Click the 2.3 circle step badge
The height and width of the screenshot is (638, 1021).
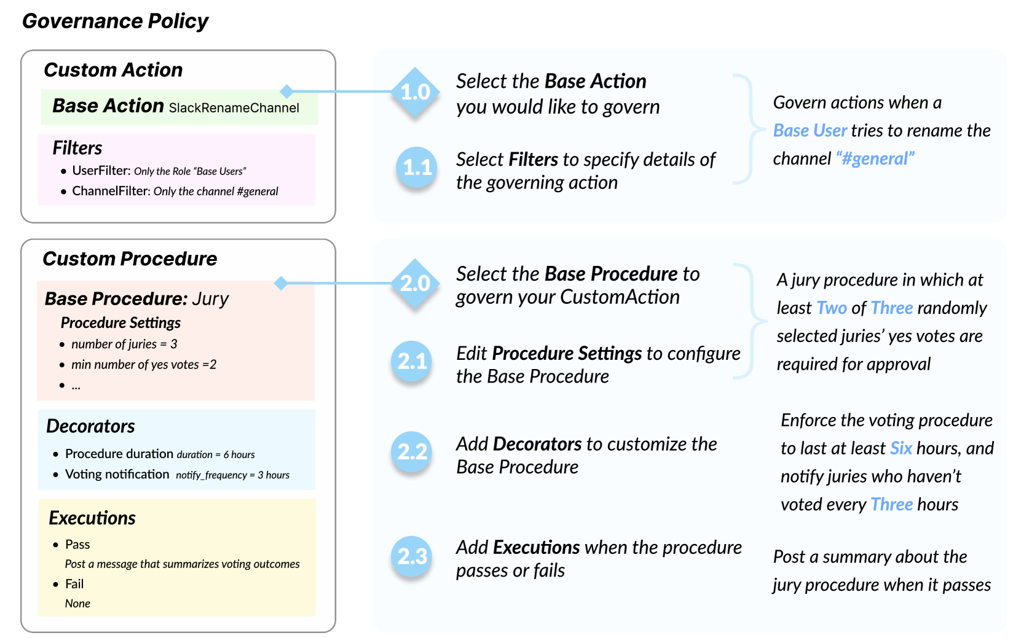click(x=412, y=556)
